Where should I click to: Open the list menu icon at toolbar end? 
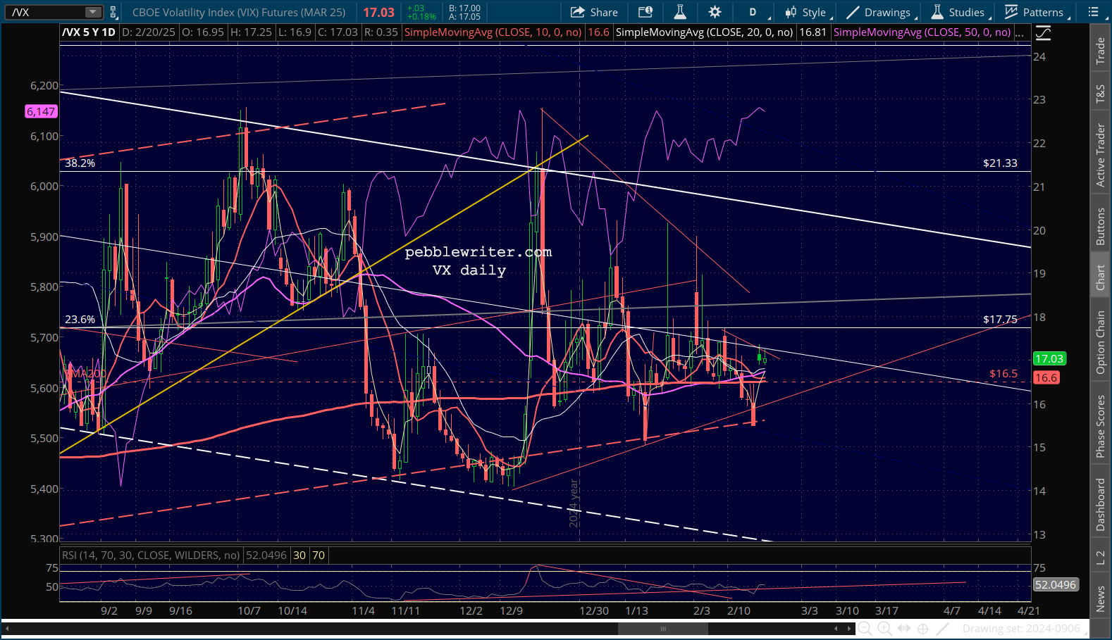tap(1093, 12)
